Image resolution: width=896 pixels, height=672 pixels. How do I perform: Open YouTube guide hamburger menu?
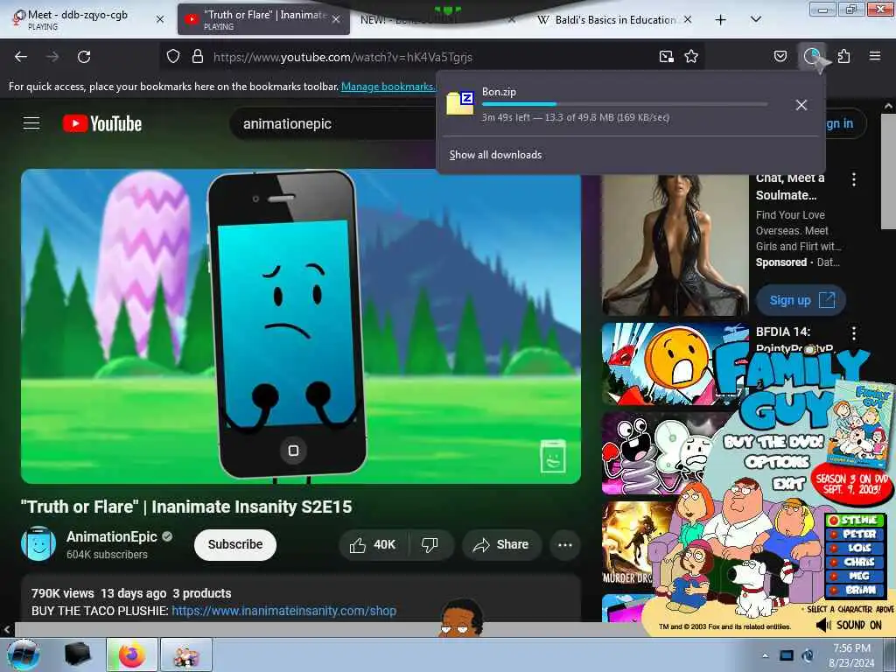point(31,123)
